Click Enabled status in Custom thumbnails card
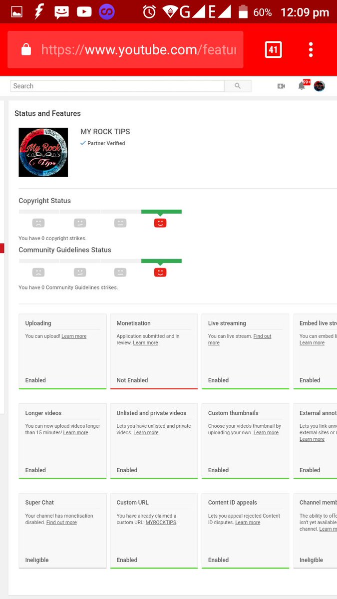 coord(218,470)
